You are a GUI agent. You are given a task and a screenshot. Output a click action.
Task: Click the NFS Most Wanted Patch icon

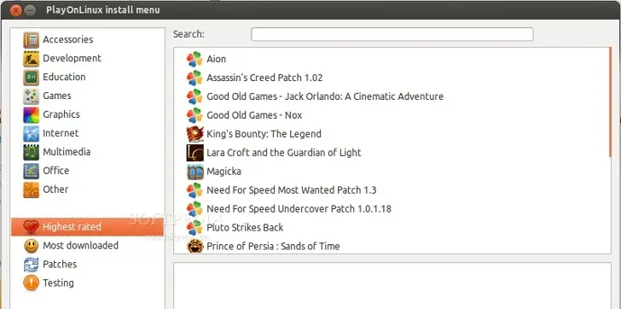[194, 190]
